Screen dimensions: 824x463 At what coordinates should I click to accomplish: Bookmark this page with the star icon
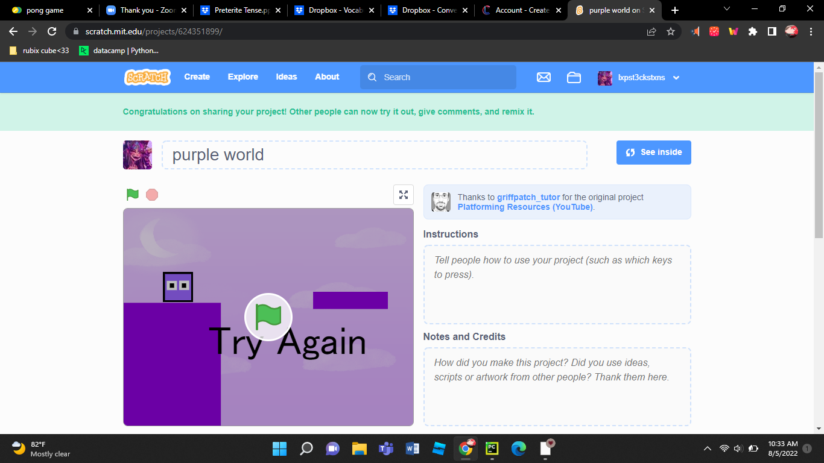(x=671, y=31)
